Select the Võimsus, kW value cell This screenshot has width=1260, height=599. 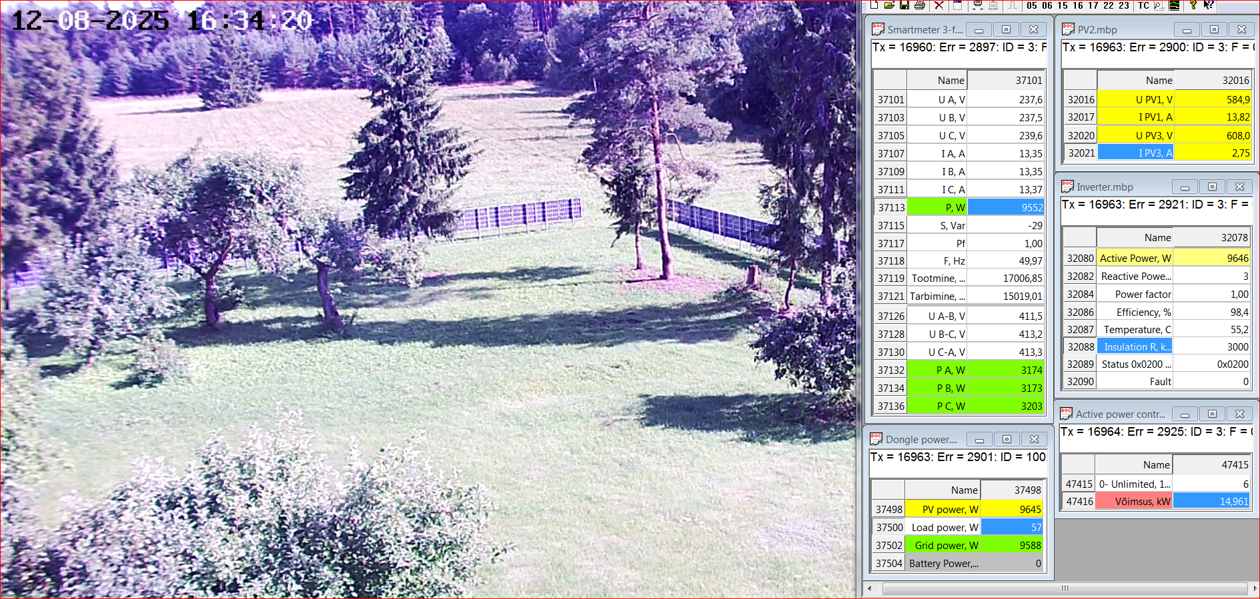point(1211,501)
